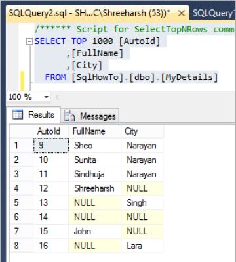236x262 pixels.
Task: Click the Singh cell in City column
Action: (x=142, y=203)
